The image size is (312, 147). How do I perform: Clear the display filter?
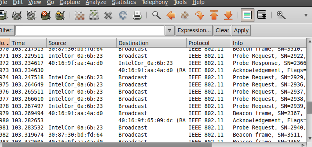(x=222, y=31)
